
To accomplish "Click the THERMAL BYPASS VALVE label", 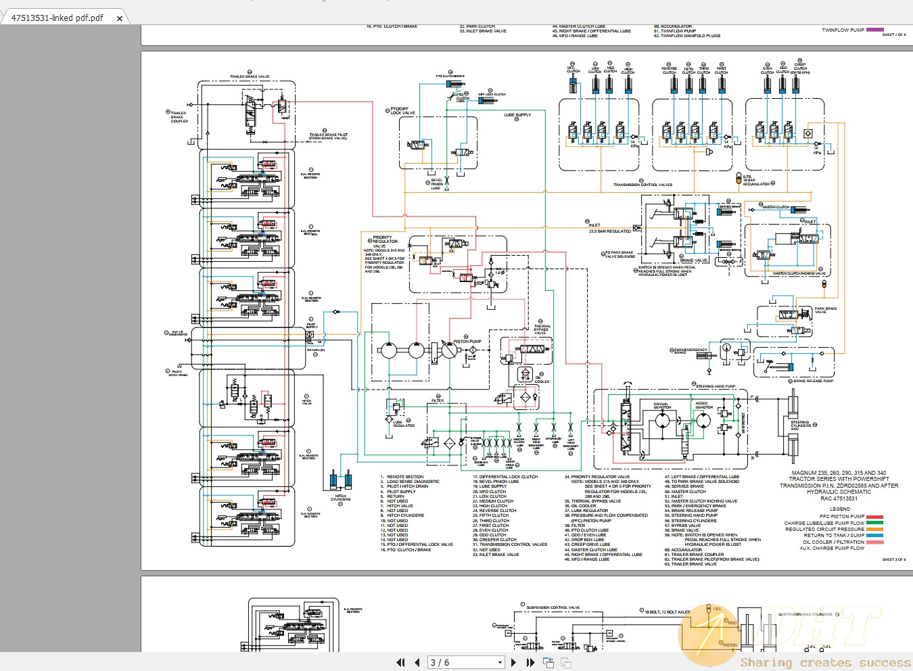I will pos(542,329).
